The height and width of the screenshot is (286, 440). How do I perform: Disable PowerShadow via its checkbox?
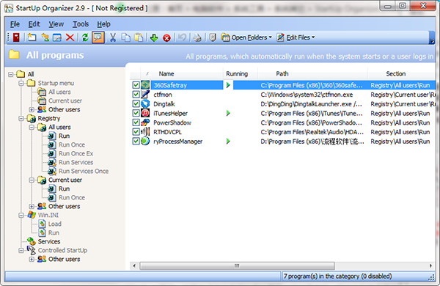(136, 122)
